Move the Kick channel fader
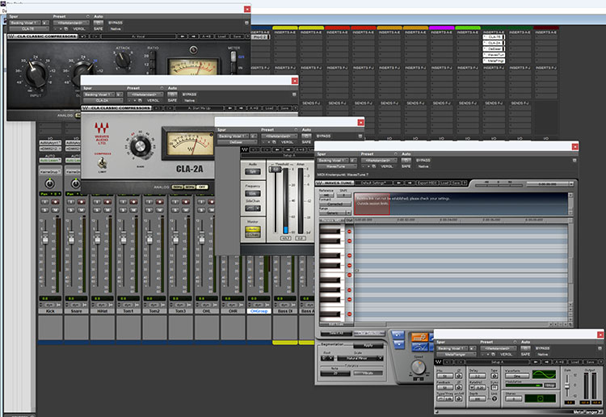 [45, 238]
